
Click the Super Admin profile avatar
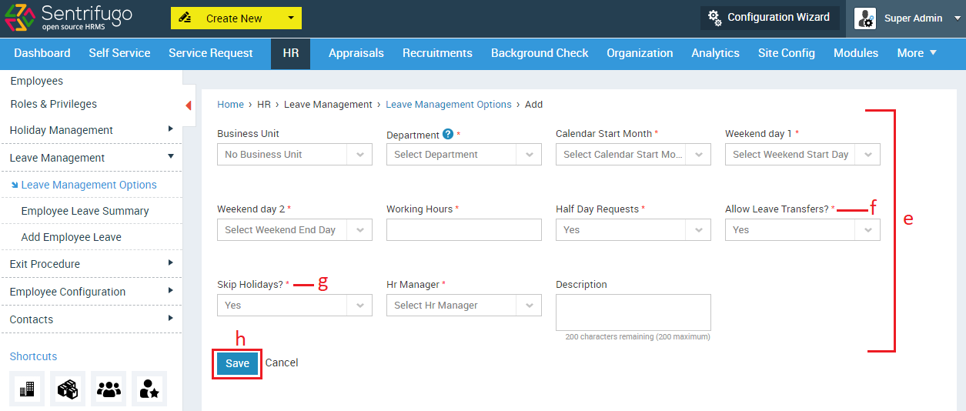(x=865, y=18)
